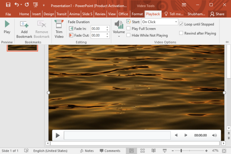Click the Save icon in quick access toolbar
Screen dimensions: 231x154
click(8, 5)
